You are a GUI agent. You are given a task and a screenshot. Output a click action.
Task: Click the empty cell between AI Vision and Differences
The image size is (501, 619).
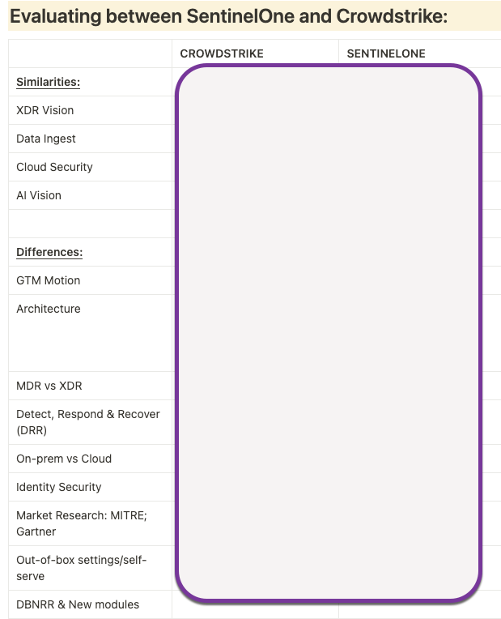pyautogui.click(x=90, y=224)
